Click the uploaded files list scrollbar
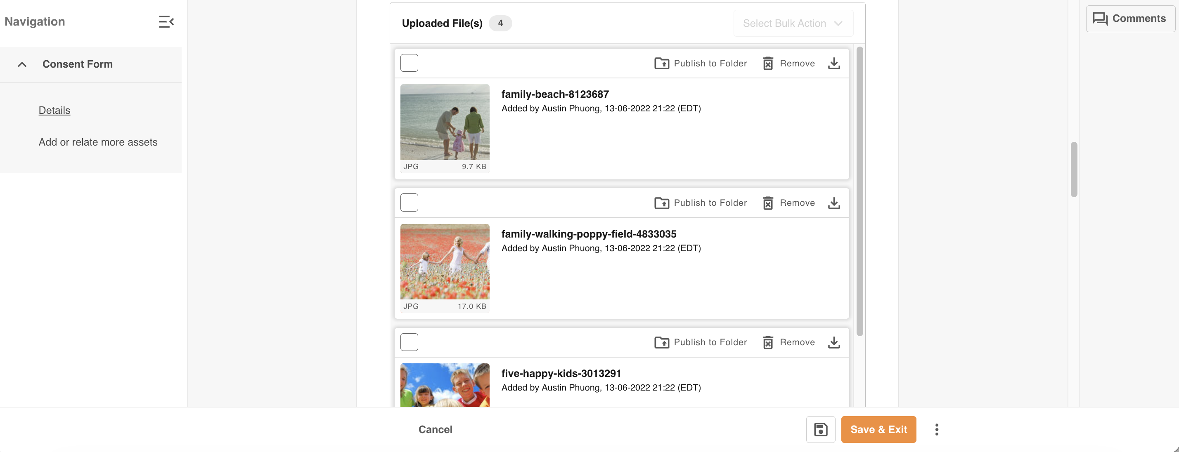Viewport: 1179px width, 452px height. point(859,191)
